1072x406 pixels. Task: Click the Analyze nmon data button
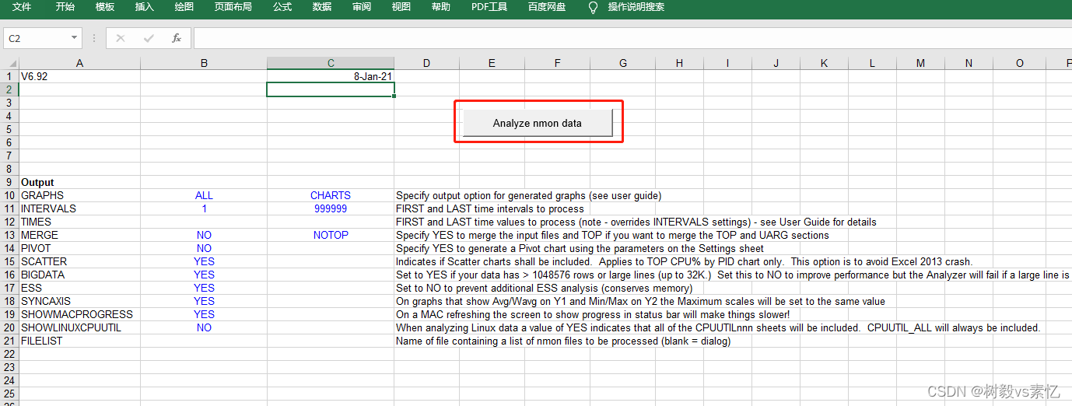[538, 123]
